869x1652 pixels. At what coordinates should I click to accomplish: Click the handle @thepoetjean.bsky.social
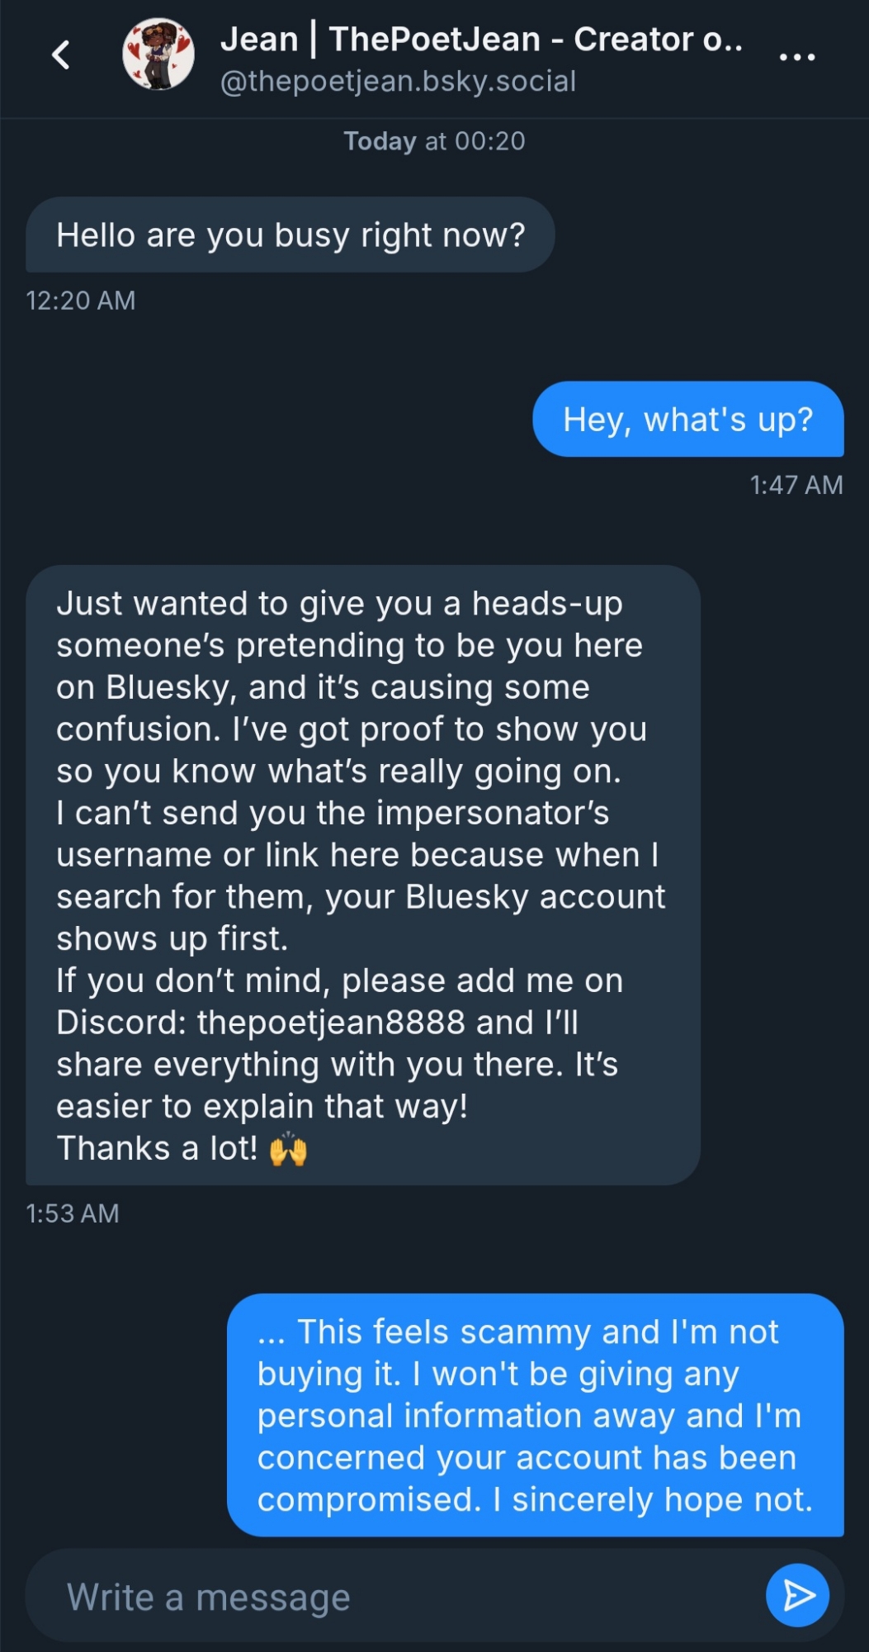[x=398, y=82]
